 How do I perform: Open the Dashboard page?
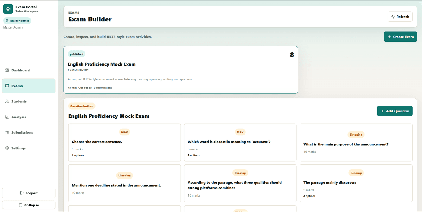pyautogui.click(x=28, y=70)
